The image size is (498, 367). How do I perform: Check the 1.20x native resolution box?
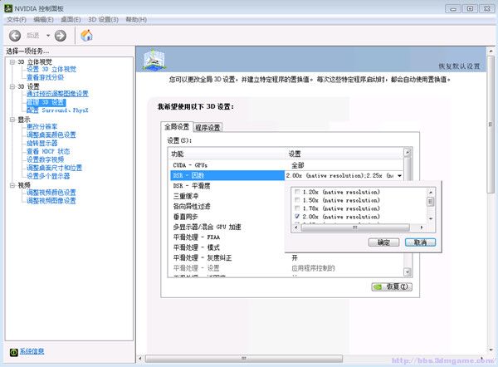coord(297,192)
